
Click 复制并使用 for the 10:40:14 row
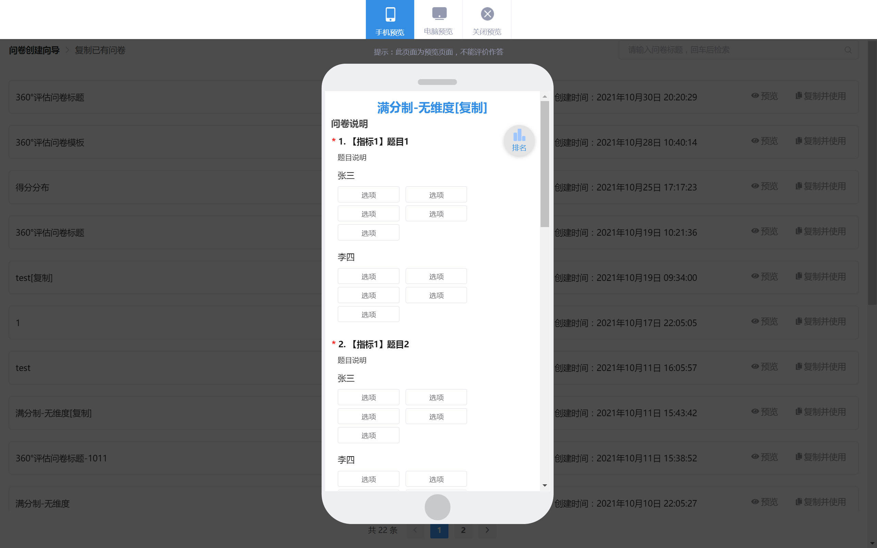point(821,141)
